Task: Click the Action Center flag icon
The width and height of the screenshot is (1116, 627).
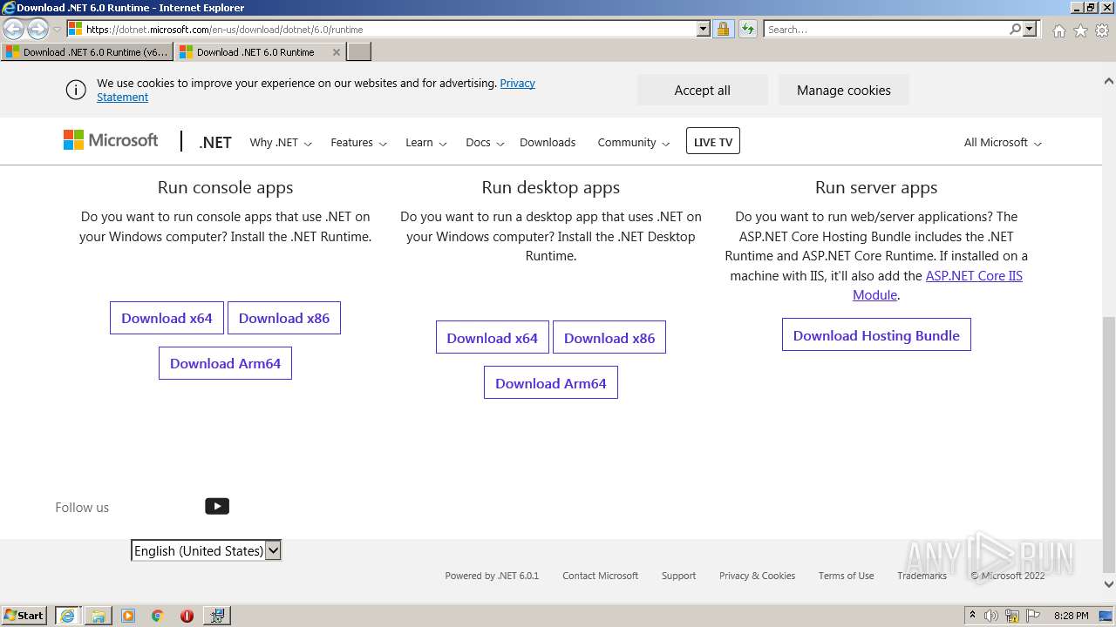Action: pyautogui.click(x=1033, y=616)
